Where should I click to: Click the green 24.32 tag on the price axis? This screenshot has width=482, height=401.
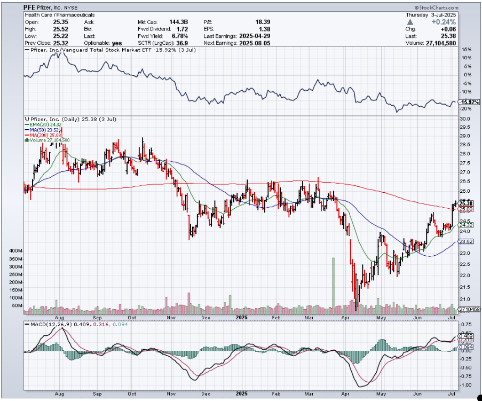pyautogui.click(x=465, y=225)
